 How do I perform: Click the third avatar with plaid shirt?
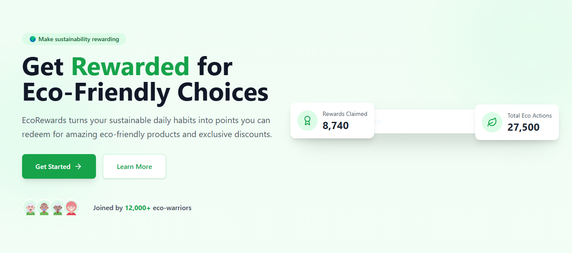pos(58,208)
